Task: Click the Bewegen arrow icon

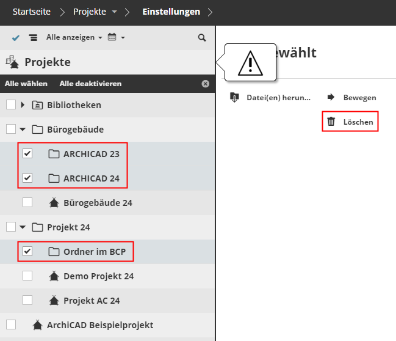Action: 331,97
